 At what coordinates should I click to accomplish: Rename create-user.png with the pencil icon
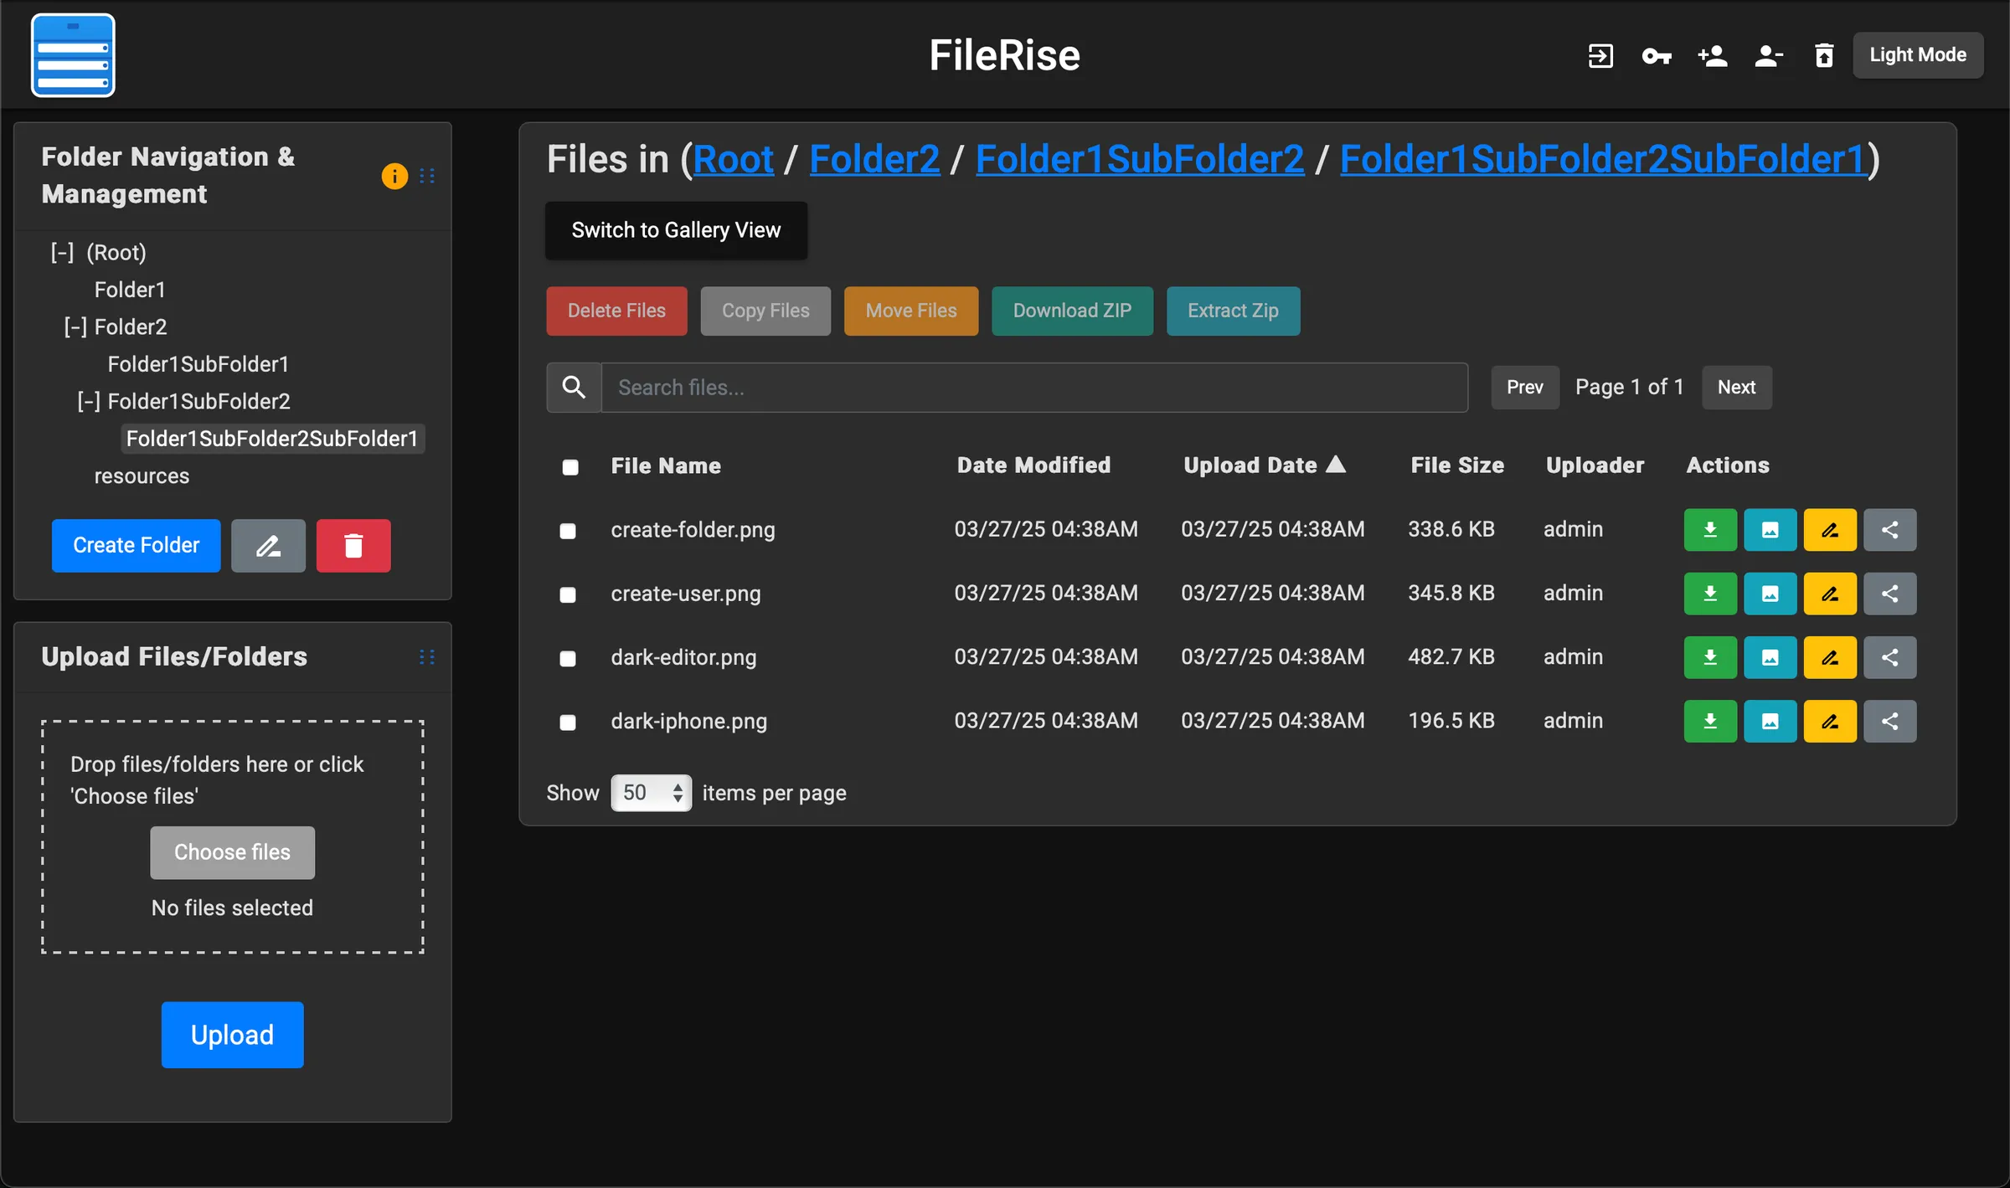(x=1829, y=594)
